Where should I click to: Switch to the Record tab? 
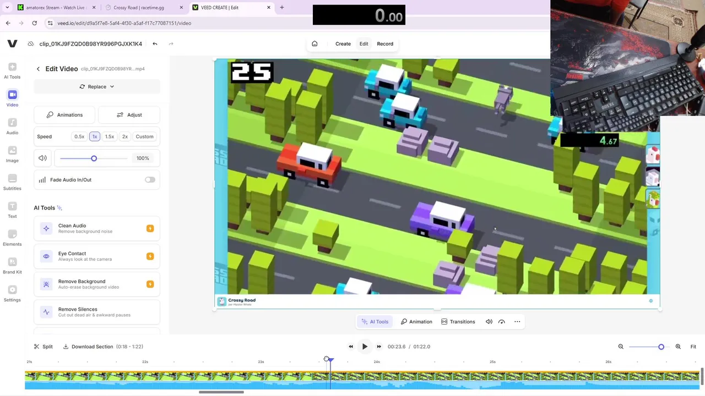(x=385, y=44)
